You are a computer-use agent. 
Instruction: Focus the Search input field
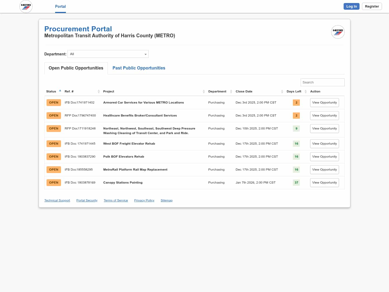pos(322,82)
